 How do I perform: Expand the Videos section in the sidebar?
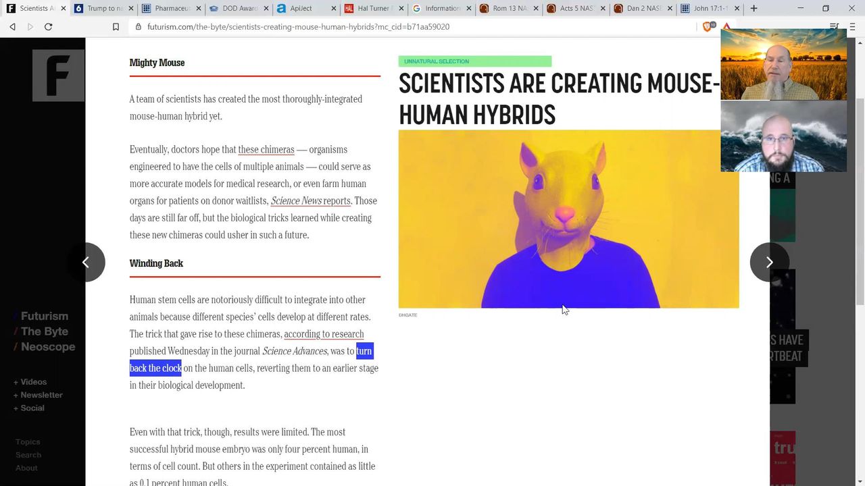pos(32,382)
